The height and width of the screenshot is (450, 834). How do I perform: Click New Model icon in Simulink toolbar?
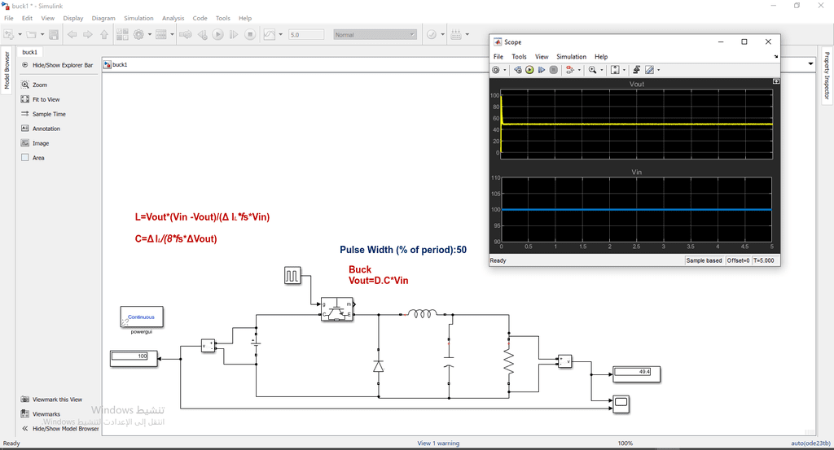click(x=8, y=34)
